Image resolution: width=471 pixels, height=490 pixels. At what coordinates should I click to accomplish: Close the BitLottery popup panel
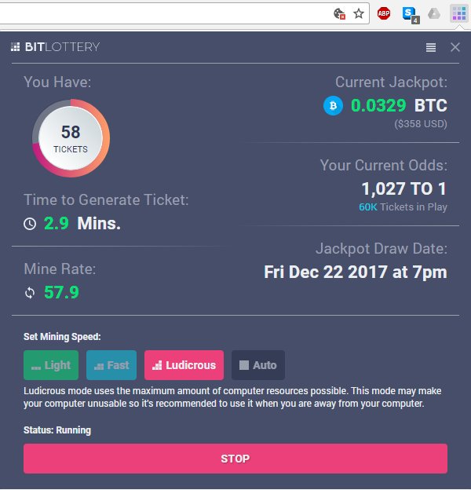tap(455, 47)
